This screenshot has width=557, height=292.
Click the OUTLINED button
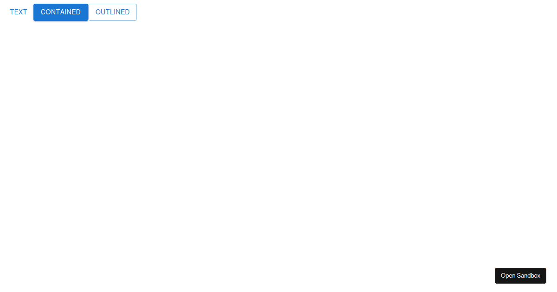pyautogui.click(x=112, y=12)
